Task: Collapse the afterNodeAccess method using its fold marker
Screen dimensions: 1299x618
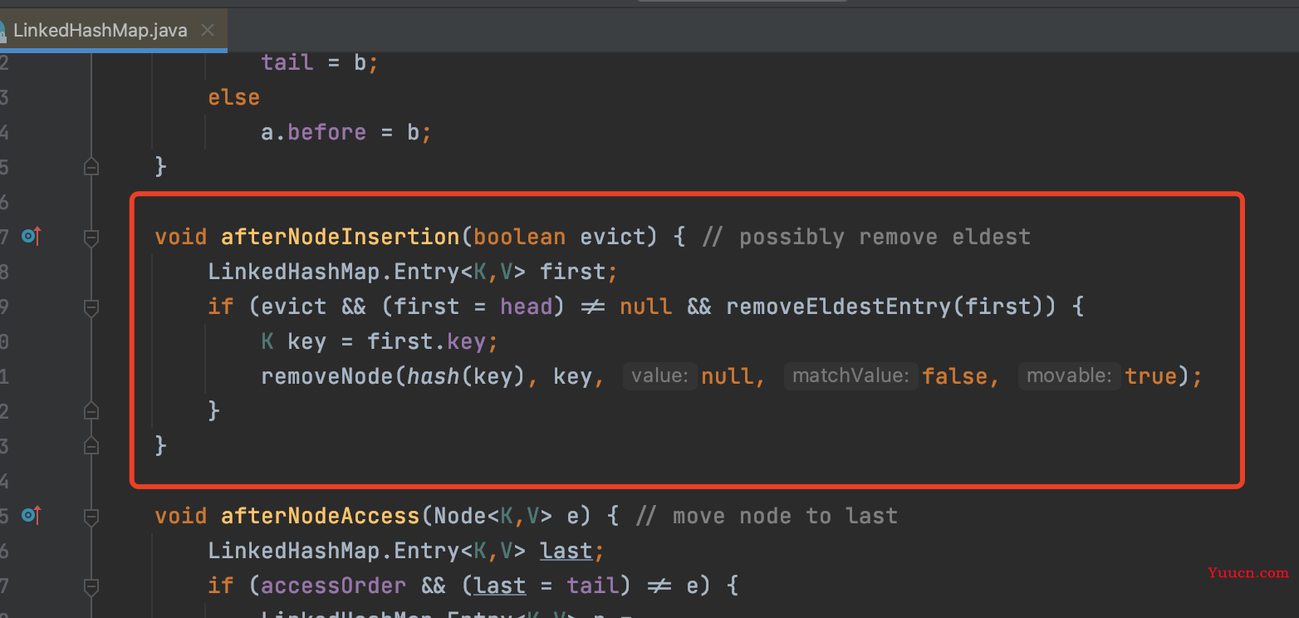Action: [x=91, y=517]
